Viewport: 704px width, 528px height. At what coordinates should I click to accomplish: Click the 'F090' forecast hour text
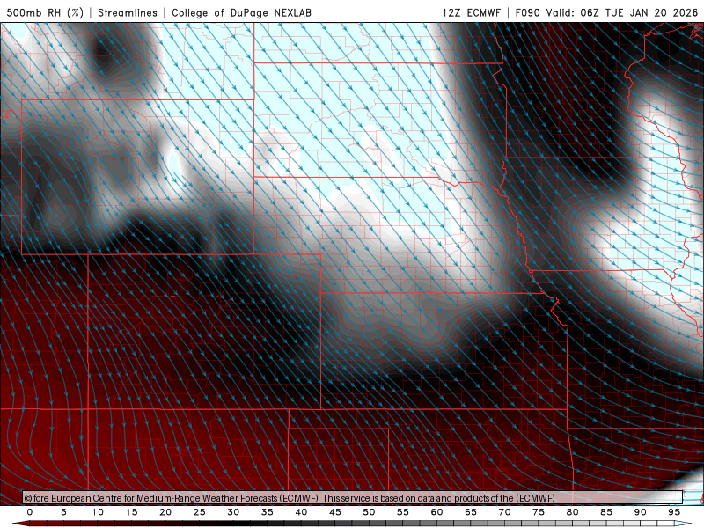click(x=527, y=12)
